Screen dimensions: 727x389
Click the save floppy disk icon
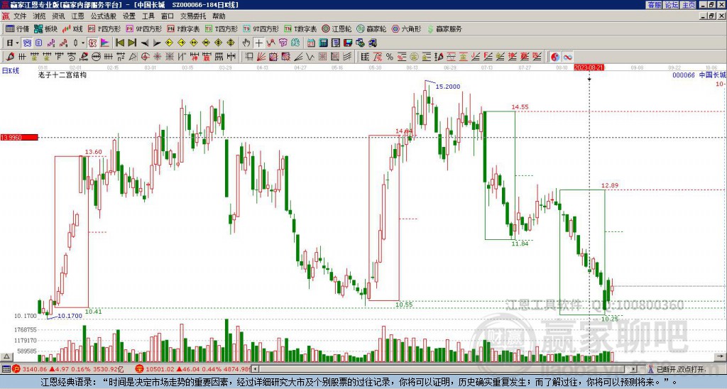click(x=348, y=43)
